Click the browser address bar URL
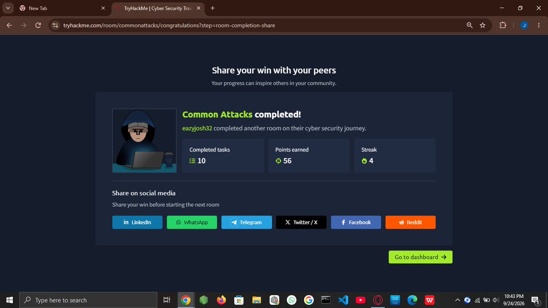The height and width of the screenshot is (308, 548). pyautogui.click(x=169, y=25)
